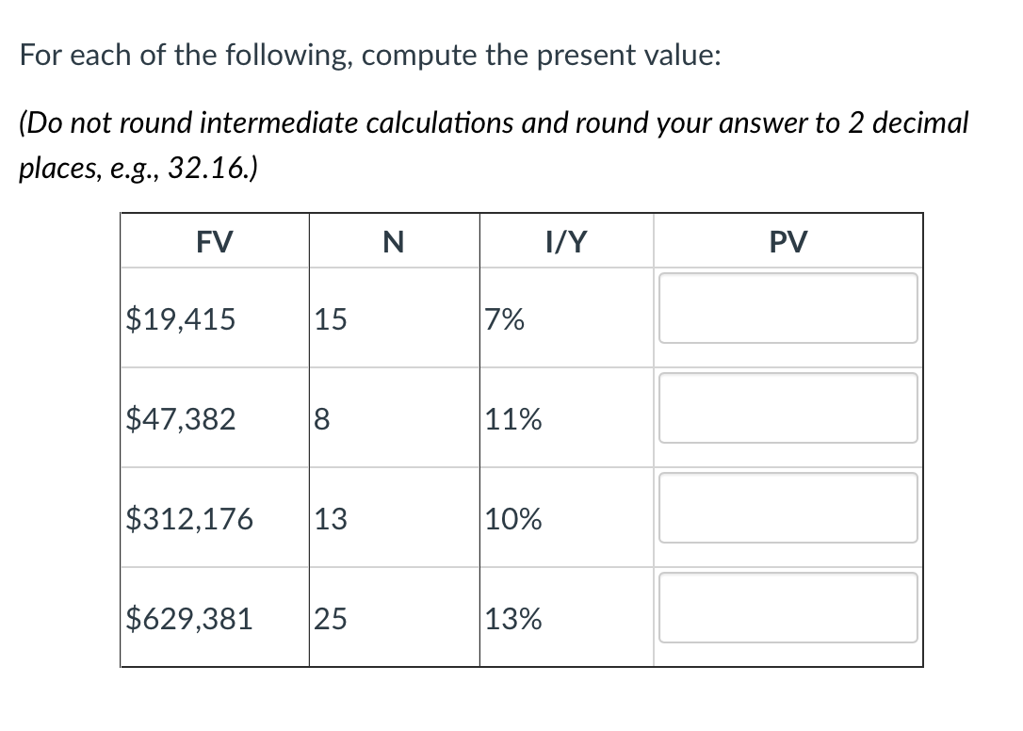This screenshot has height=731, width=1023.
Task: Select the 13% interest rate cell
Action: [513, 619]
